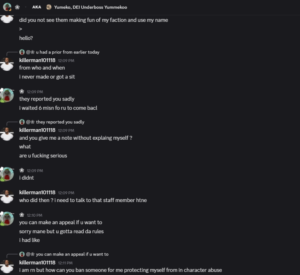This screenshot has width=300, height=275.
Task: Click the avatar beside "they reported you sadly" message
Action: point(7,95)
